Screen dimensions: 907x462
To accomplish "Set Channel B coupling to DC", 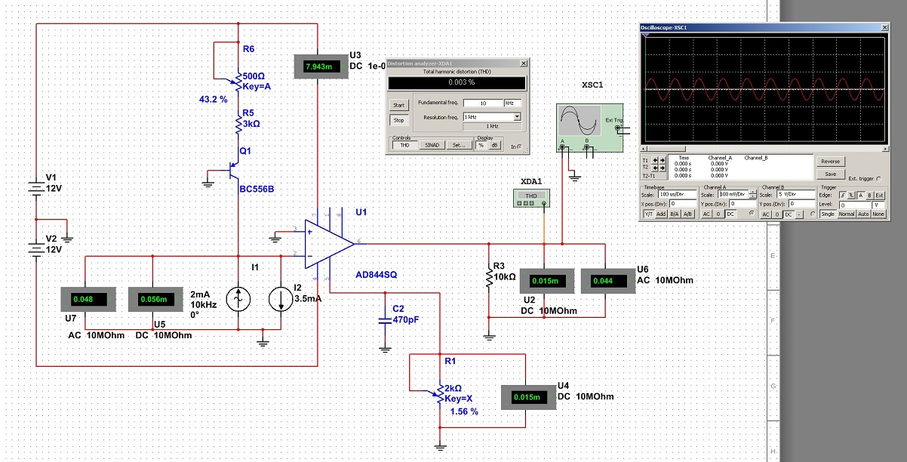I will [x=788, y=214].
